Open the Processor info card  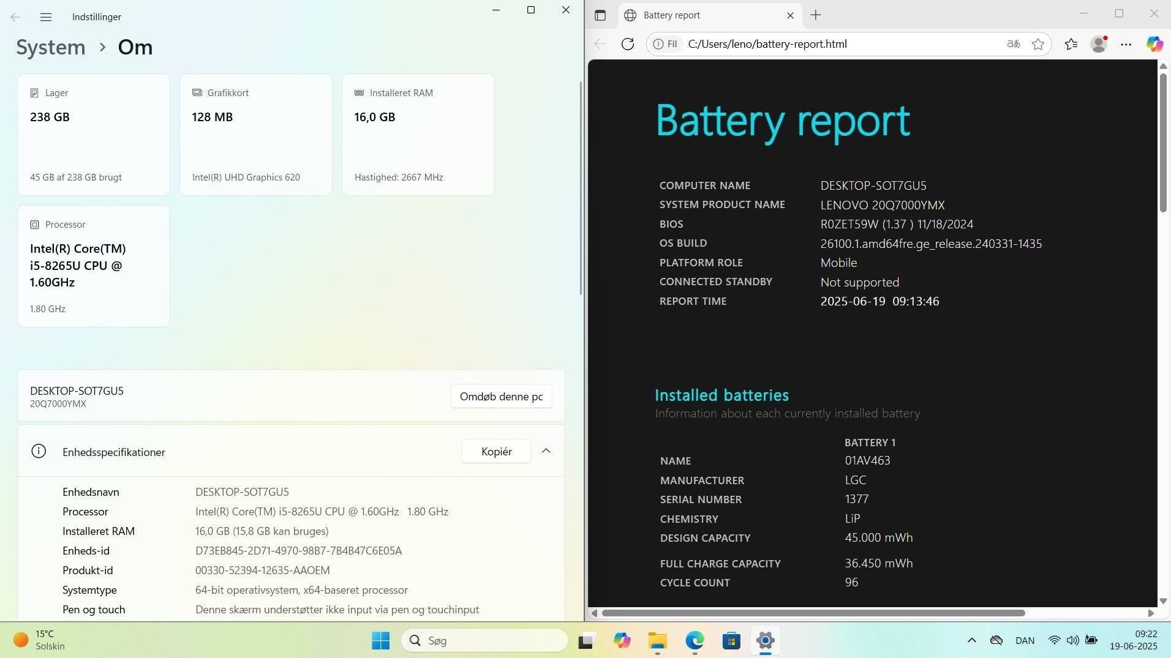click(x=94, y=266)
